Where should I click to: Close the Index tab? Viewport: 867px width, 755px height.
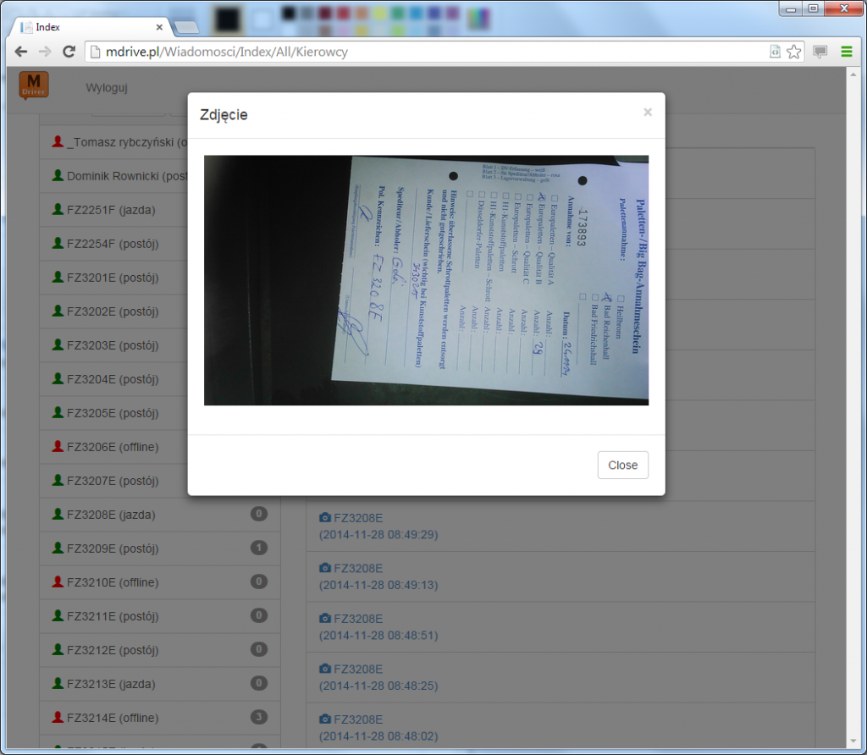click(159, 26)
